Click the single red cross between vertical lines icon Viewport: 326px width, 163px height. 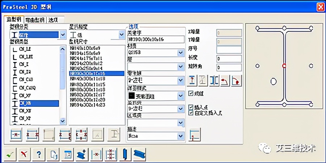[96, 154]
